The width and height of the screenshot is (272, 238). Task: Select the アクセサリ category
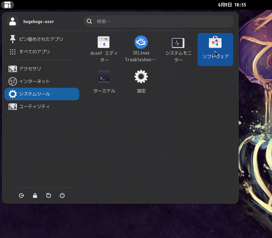click(x=42, y=69)
